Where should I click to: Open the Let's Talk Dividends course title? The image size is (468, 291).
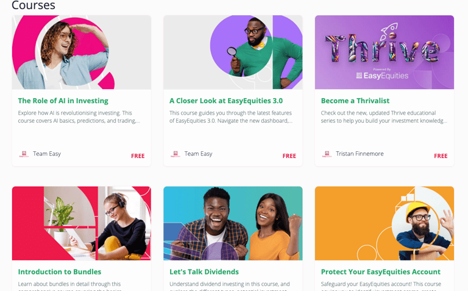point(204,271)
